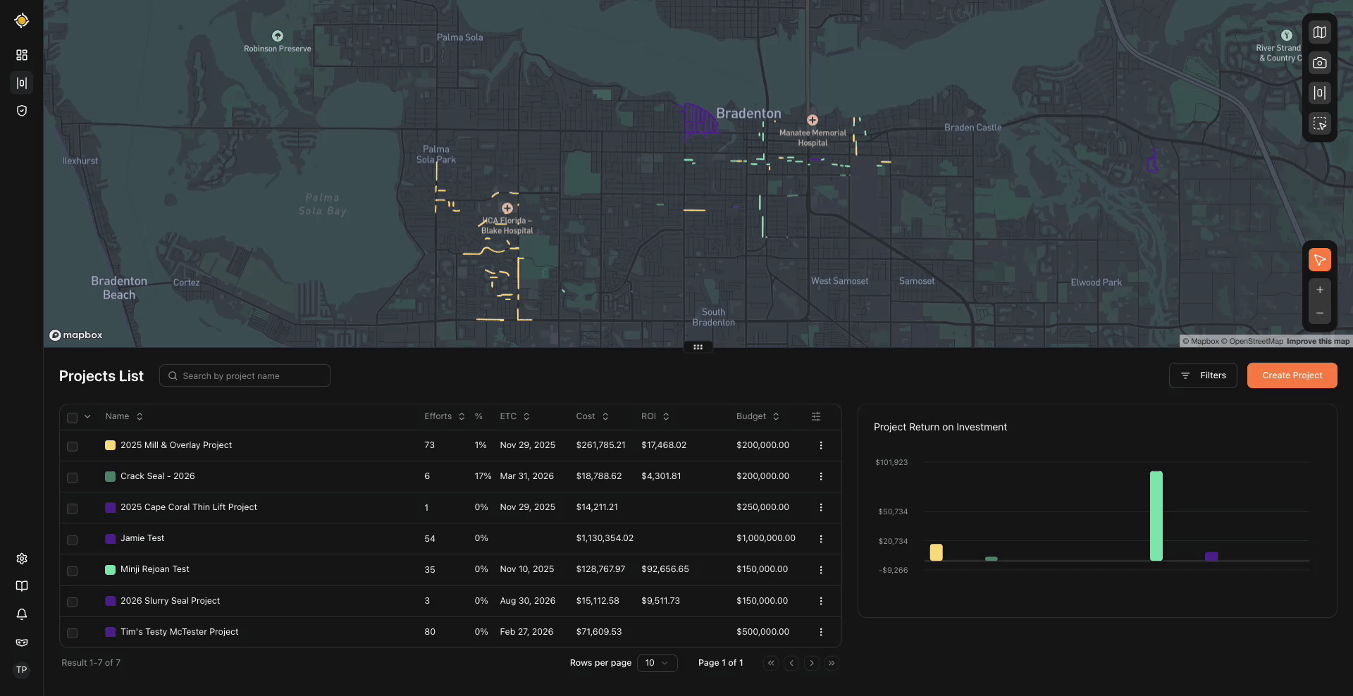
Task: Open notifications bell in sidebar
Action: click(22, 614)
